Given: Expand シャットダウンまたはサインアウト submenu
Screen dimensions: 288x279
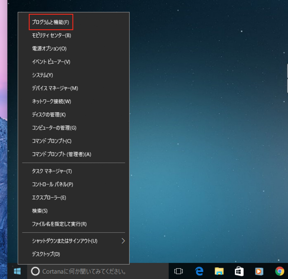Looking at the screenshot, I should click(x=64, y=241).
